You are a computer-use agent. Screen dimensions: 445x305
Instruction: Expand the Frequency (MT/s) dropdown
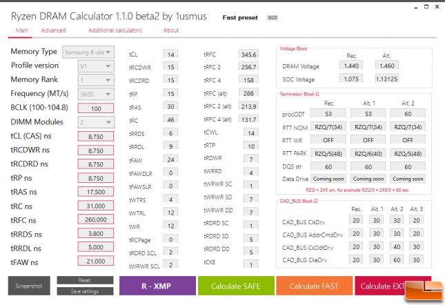point(96,95)
